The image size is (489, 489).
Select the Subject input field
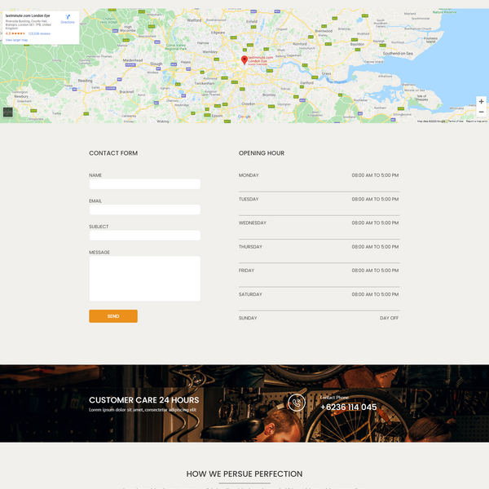[x=144, y=236]
